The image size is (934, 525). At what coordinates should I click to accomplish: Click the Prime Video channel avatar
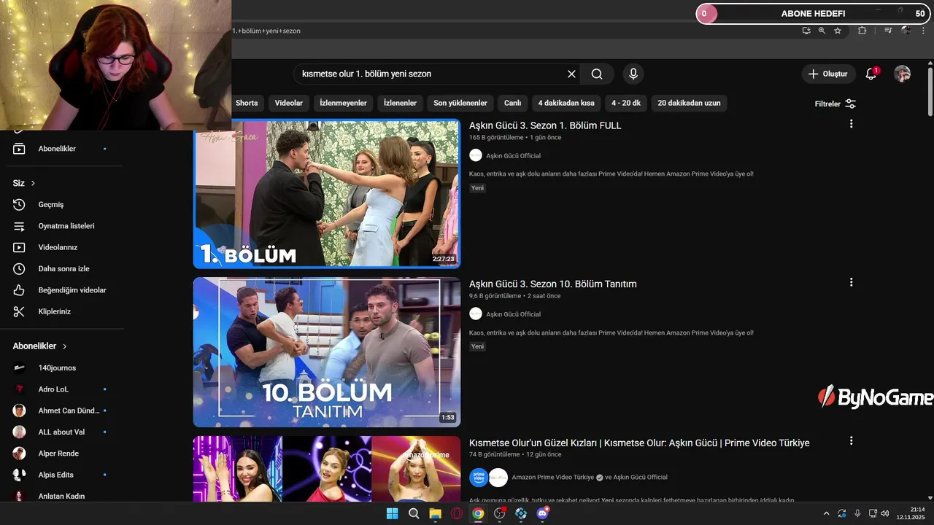[x=479, y=478]
